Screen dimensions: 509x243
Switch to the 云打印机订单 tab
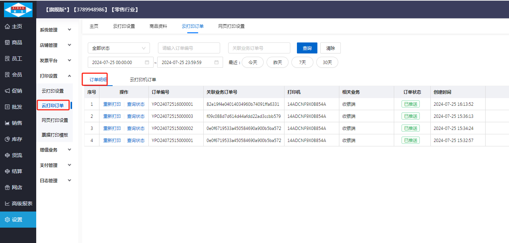(x=143, y=79)
